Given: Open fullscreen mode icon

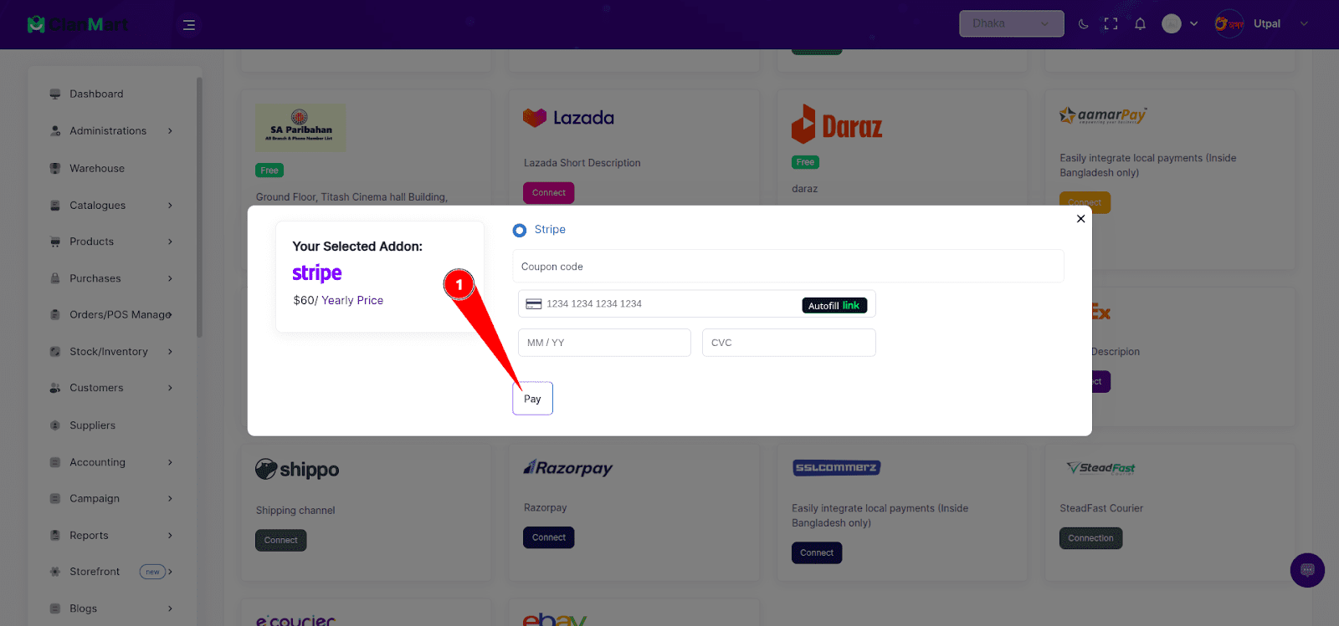Looking at the screenshot, I should (x=1111, y=24).
